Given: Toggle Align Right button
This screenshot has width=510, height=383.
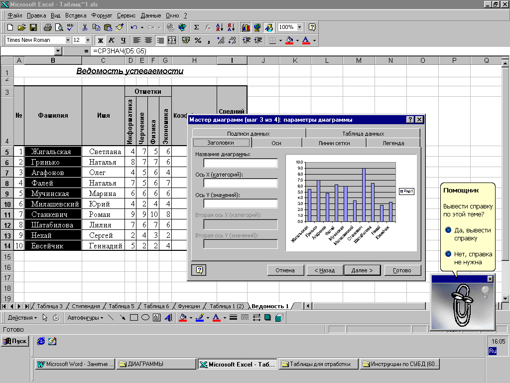Looking at the screenshot, I should point(160,40).
